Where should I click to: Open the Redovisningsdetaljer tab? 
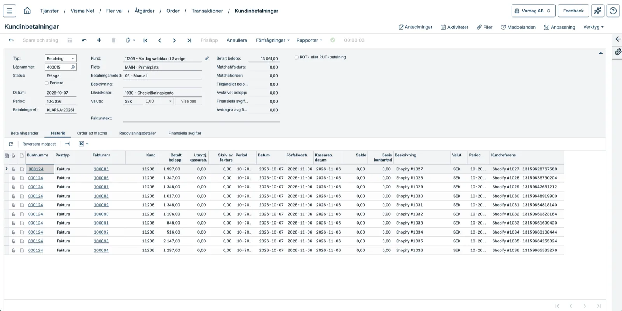(x=138, y=133)
